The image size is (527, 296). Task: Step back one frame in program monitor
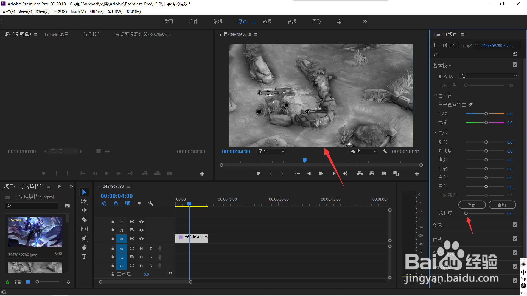click(309, 173)
